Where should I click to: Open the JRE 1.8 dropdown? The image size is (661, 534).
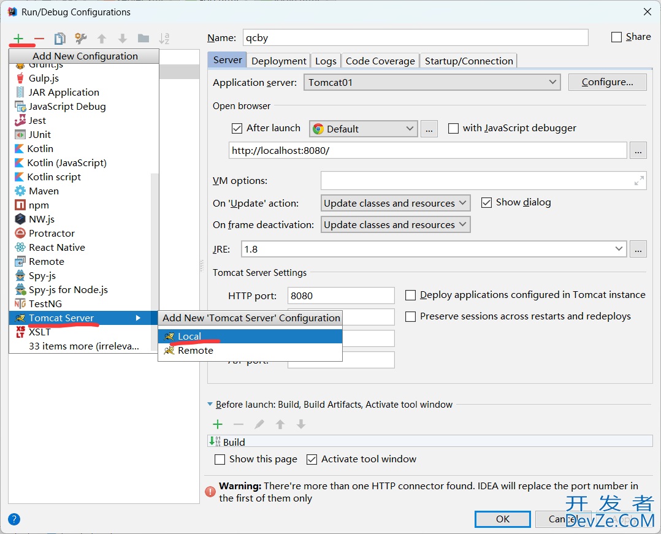pyautogui.click(x=434, y=249)
